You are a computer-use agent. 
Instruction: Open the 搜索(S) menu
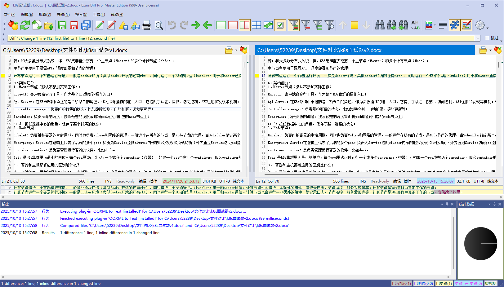81,15
